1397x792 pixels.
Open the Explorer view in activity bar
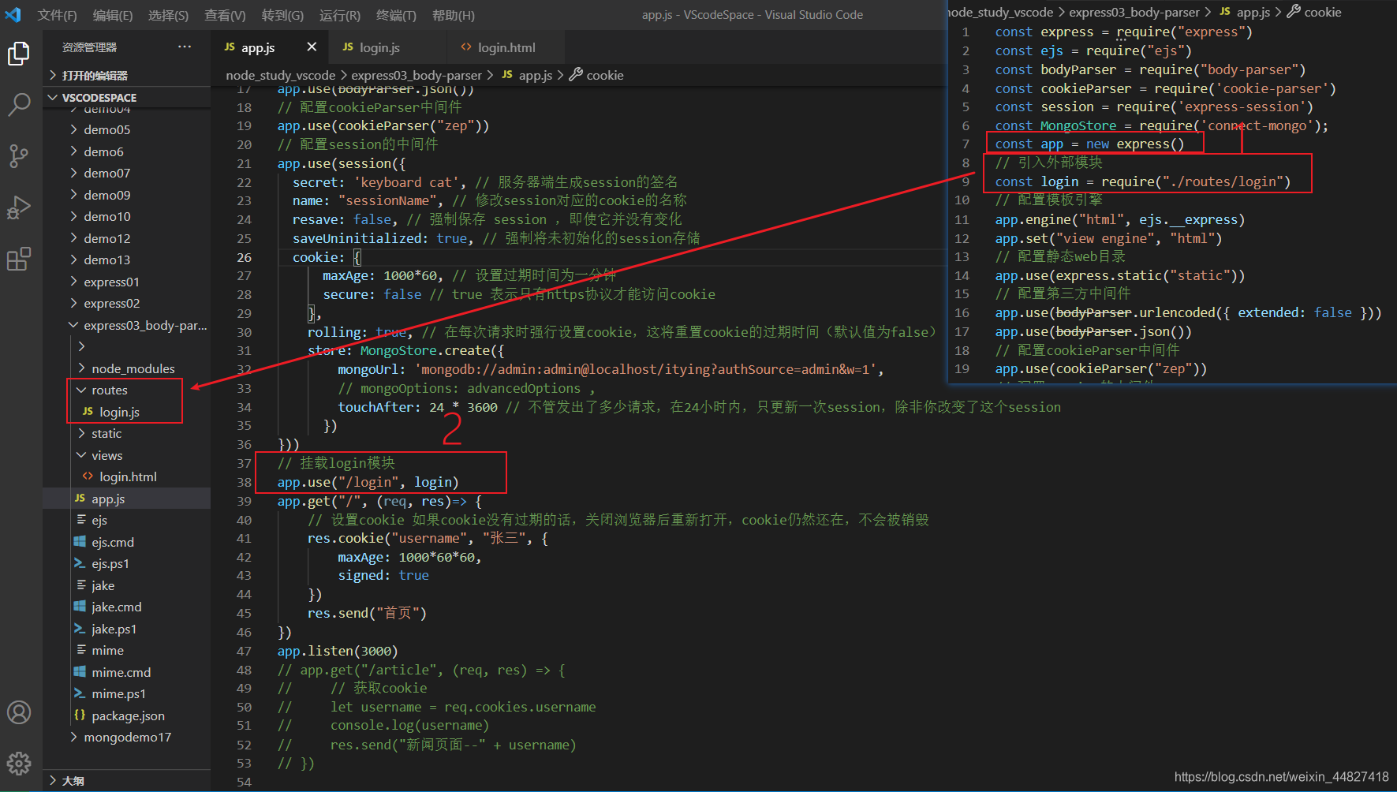tap(19, 54)
